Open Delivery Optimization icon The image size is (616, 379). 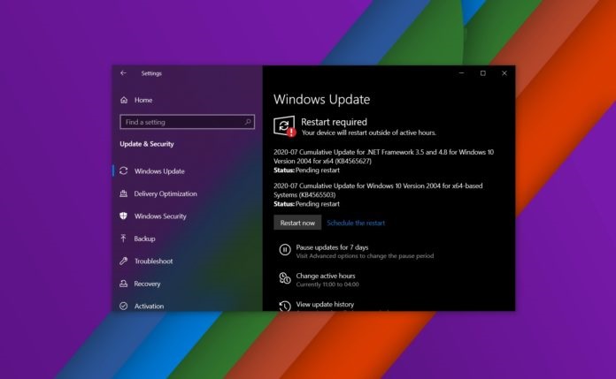[x=123, y=193]
